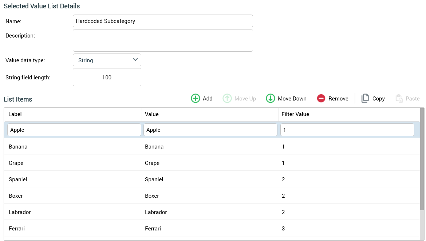Click the String field length box
Viewport: 426px width, 241px height.
(x=107, y=77)
